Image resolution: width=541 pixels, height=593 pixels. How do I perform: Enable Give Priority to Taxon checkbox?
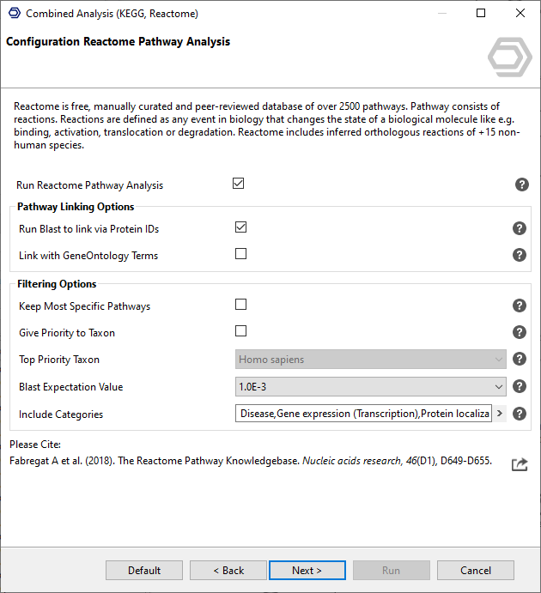(240, 331)
